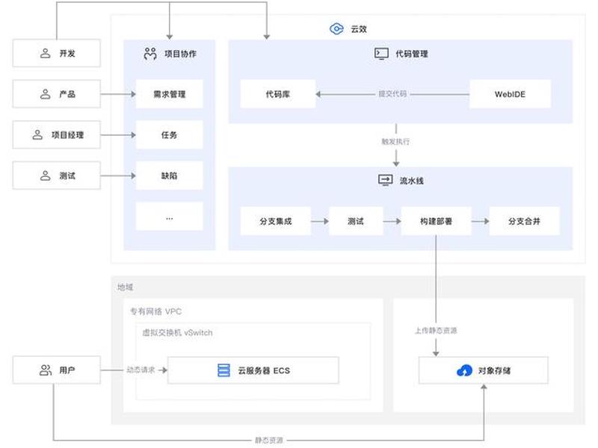The width and height of the screenshot is (598, 448).
Task: Click the 动态请求 label
Action: click(141, 370)
